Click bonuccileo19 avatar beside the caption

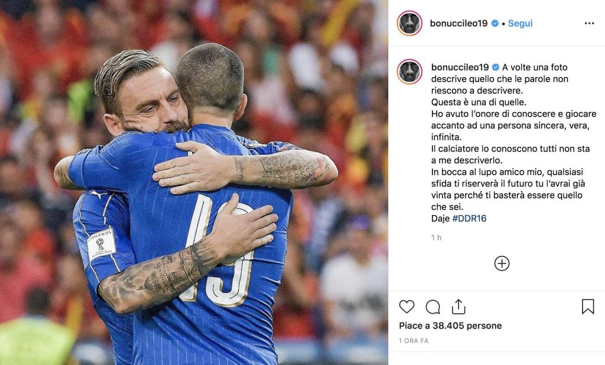pos(409,71)
